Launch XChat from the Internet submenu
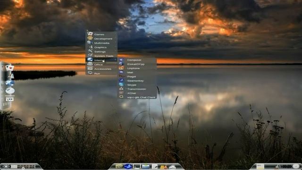Viewport: 302px width, 170px height. tap(137, 93)
